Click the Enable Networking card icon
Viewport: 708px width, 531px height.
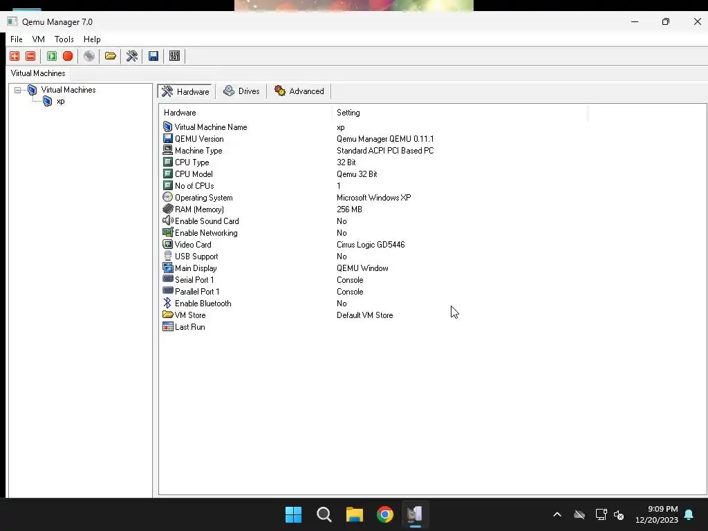pyautogui.click(x=167, y=232)
